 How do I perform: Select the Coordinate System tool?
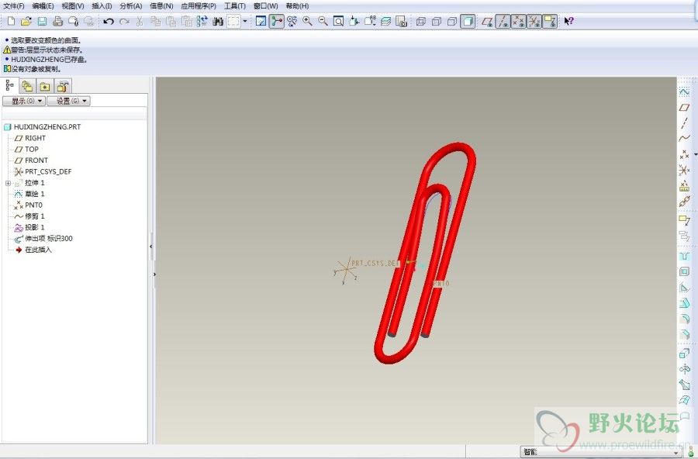[x=684, y=170]
